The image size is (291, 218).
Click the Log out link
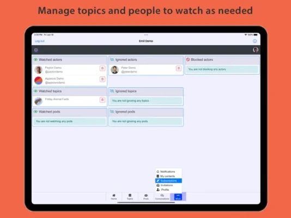click(x=40, y=41)
